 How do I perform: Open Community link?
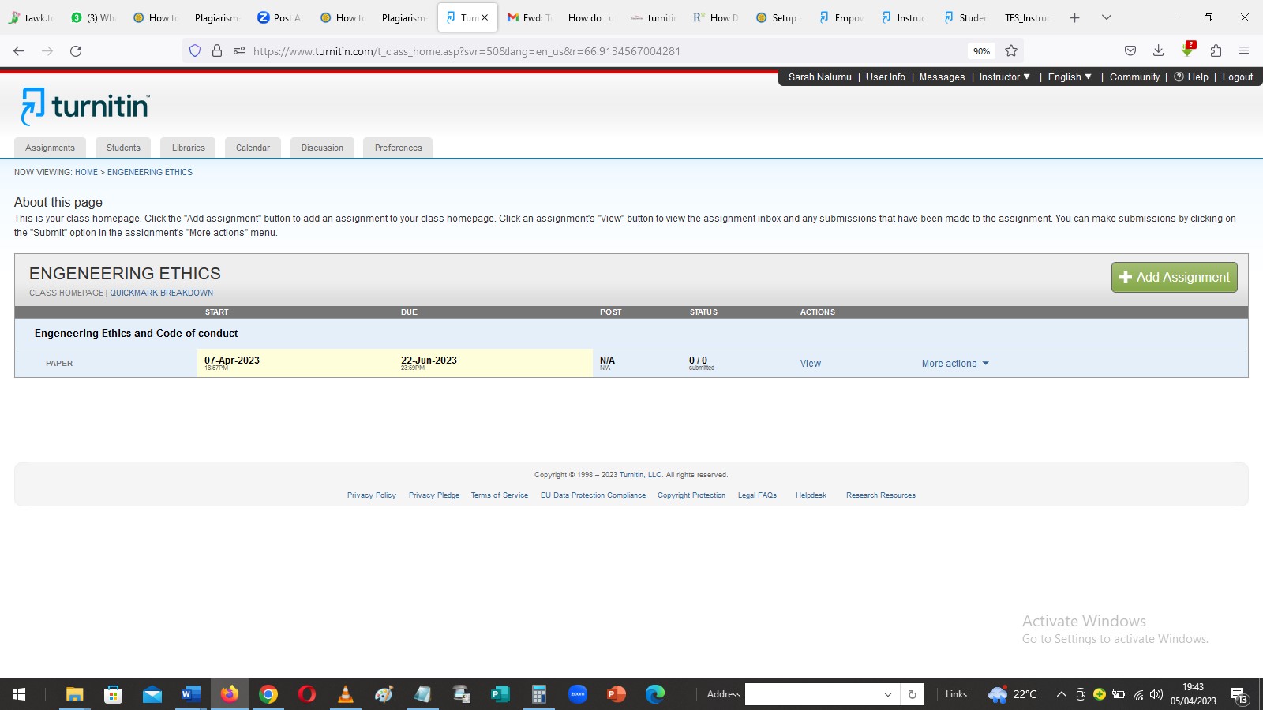click(1134, 77)
